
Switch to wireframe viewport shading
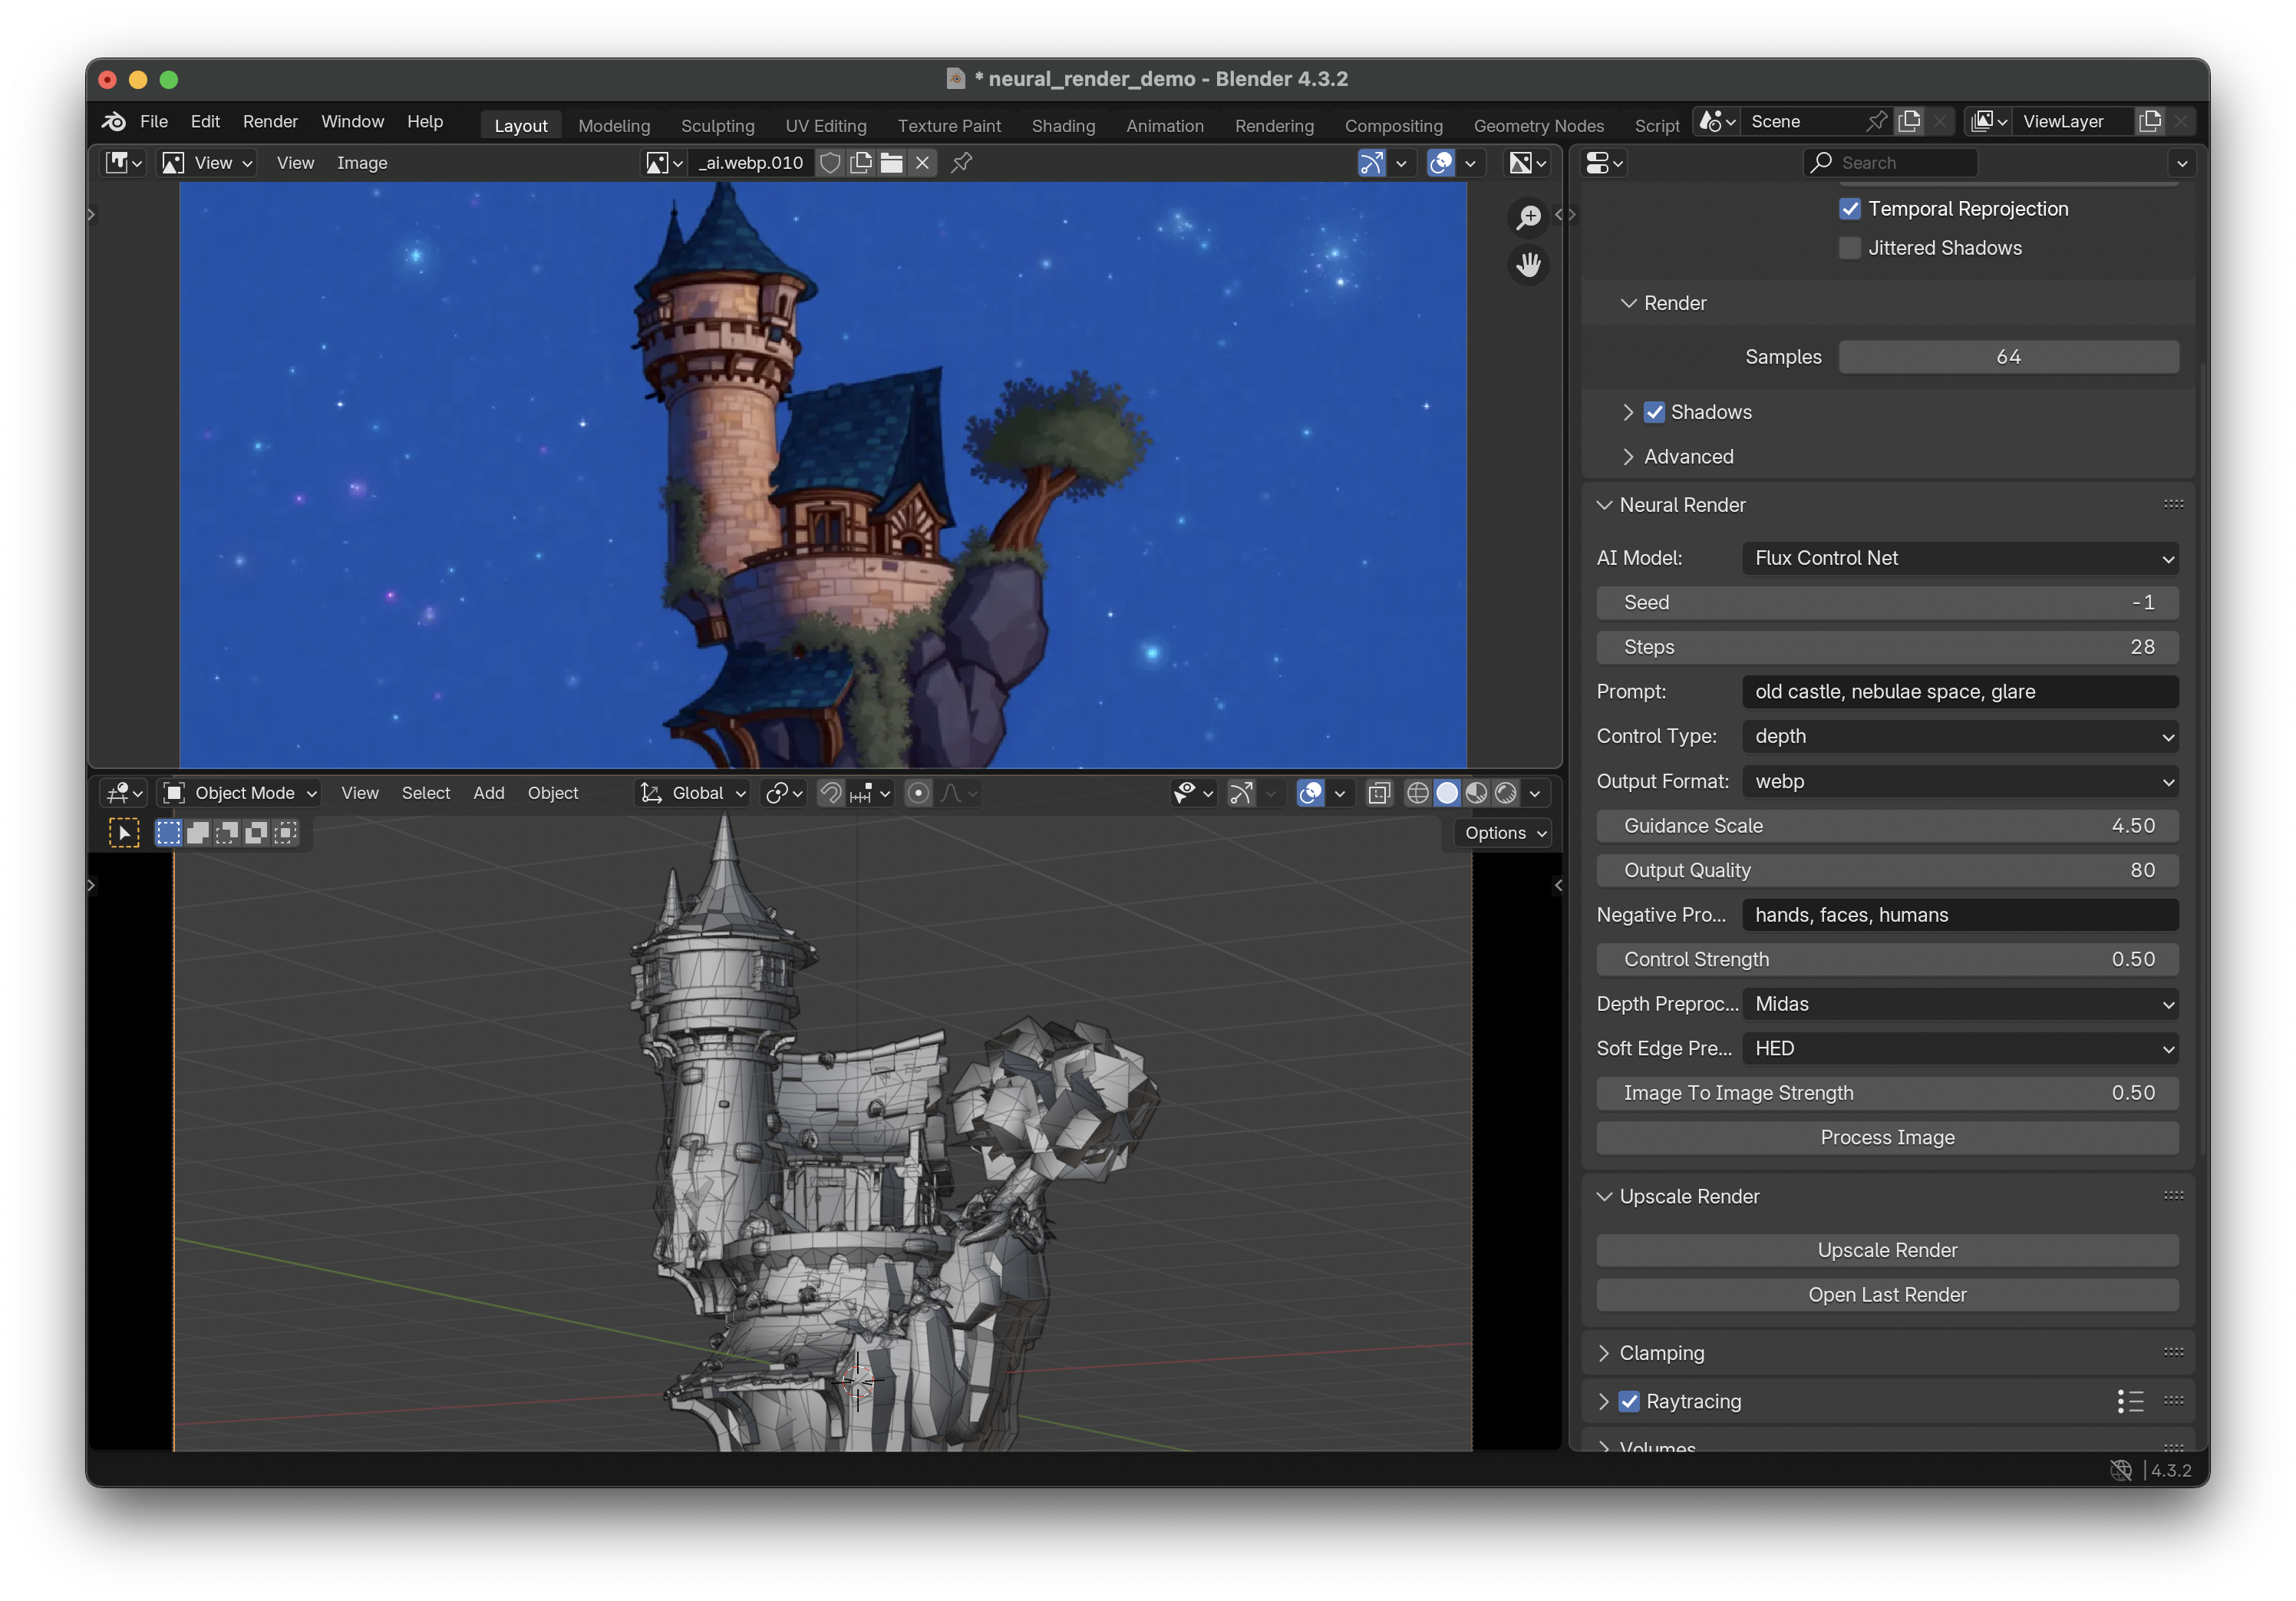click(x=1417, y=793)
